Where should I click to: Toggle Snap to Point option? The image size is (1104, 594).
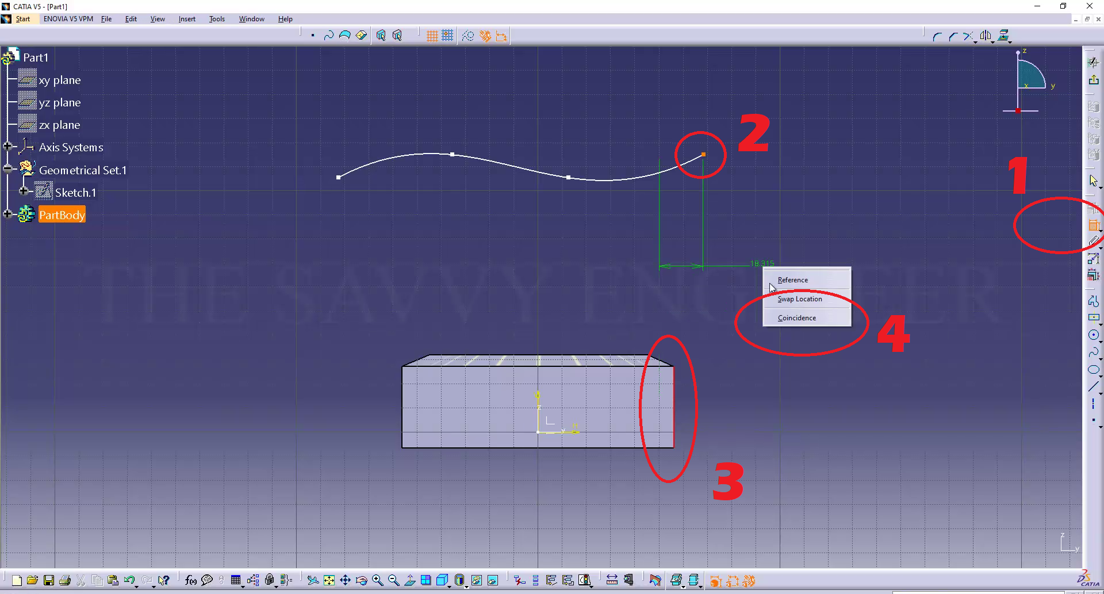click(447, 36)
